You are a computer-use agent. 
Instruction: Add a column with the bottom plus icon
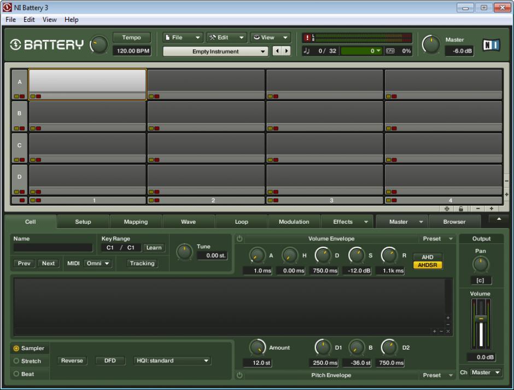pyautogui.click(x=492, y=208)
